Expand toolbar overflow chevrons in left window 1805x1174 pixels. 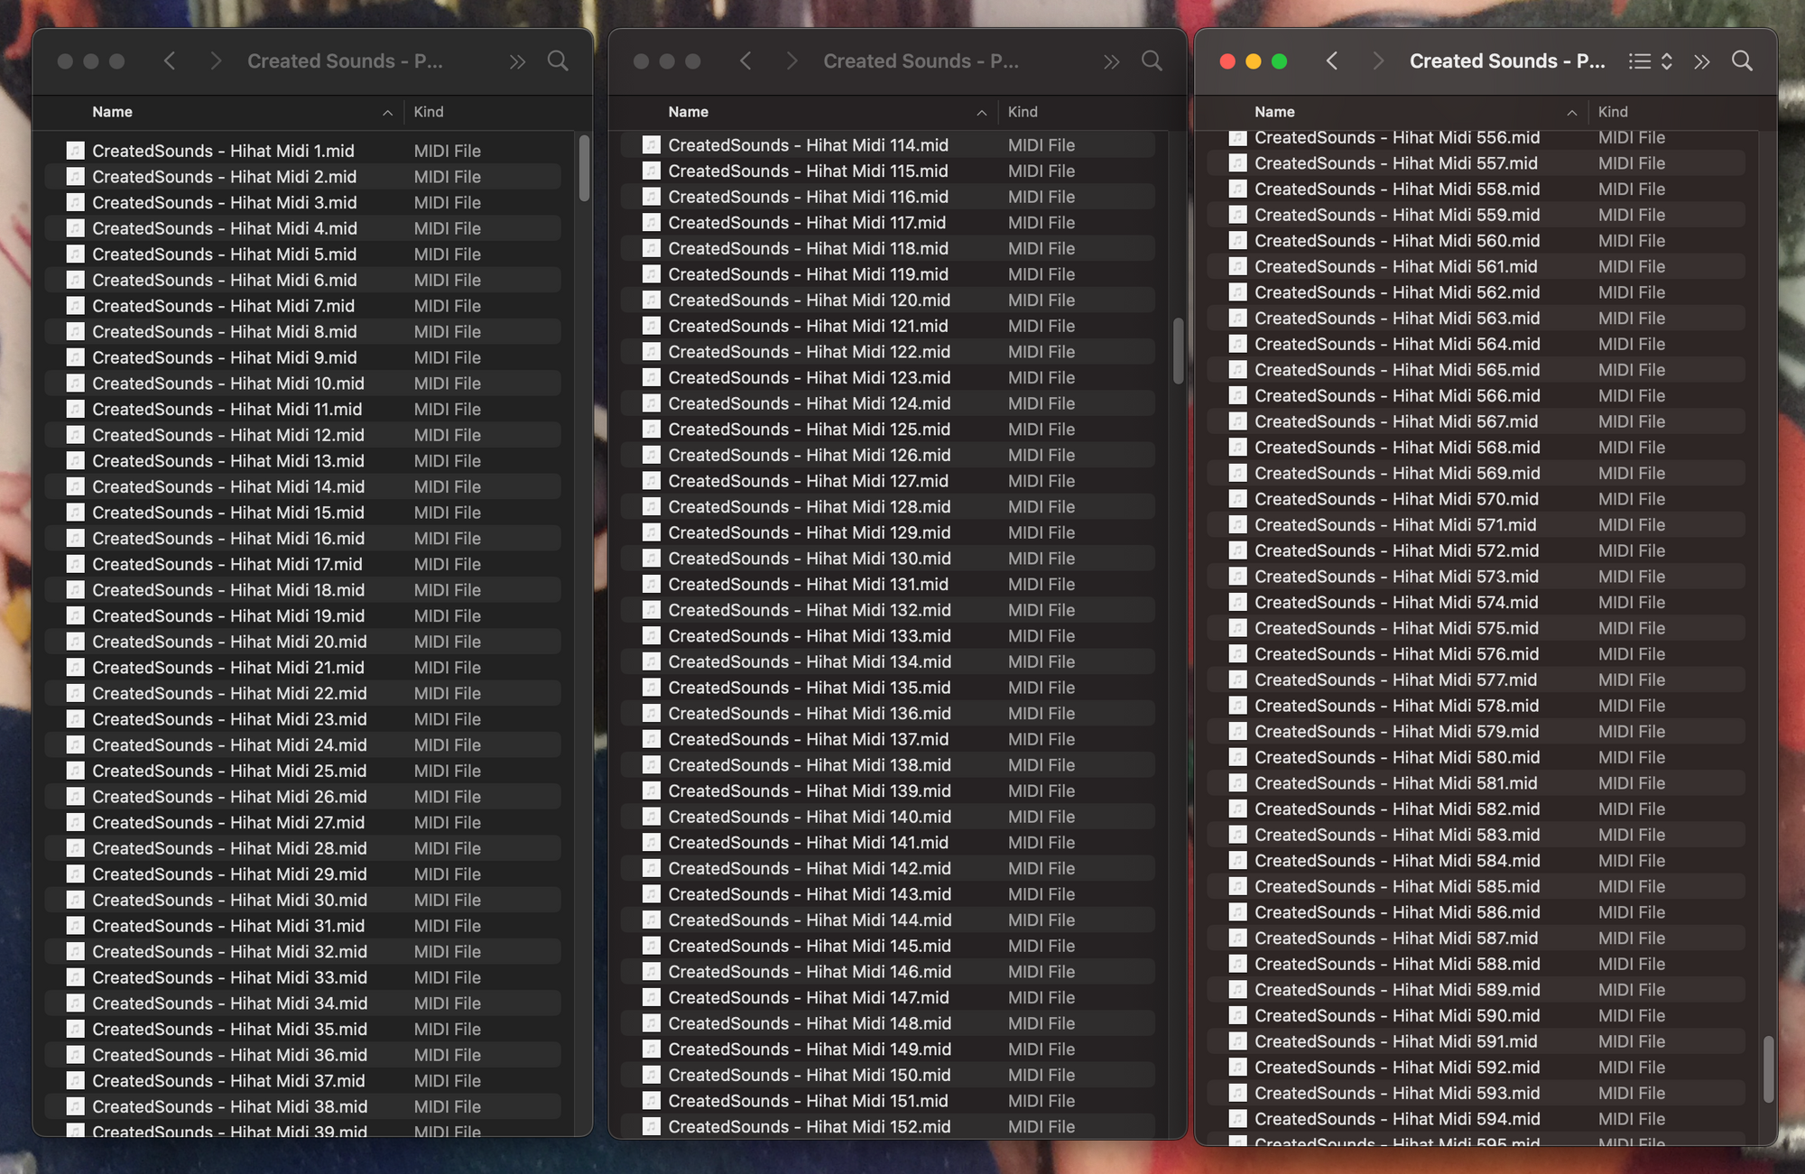click(x=517, y=61)
